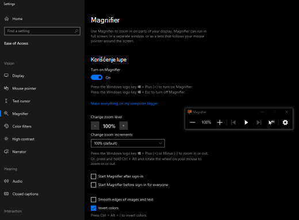The image size is (299, 220).
Task: Open the zoom increments dropdown
Action: coord(128,143)
